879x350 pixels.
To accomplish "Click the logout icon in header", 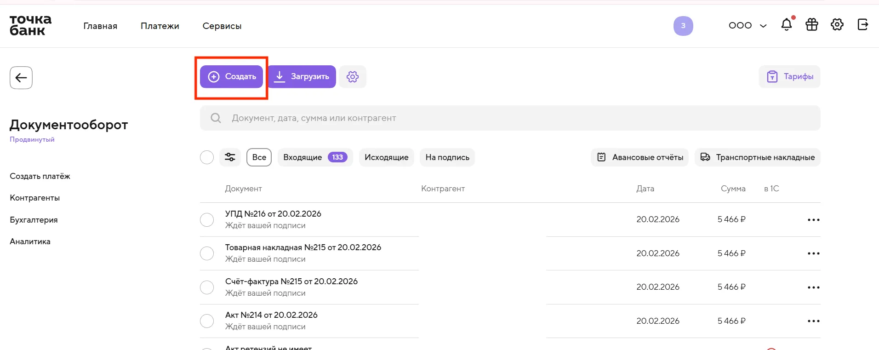I will pos(863,25).
